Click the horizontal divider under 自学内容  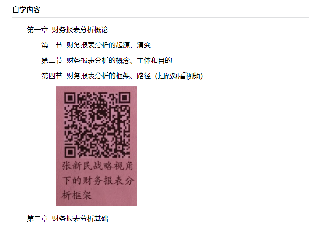click(161, 18)
